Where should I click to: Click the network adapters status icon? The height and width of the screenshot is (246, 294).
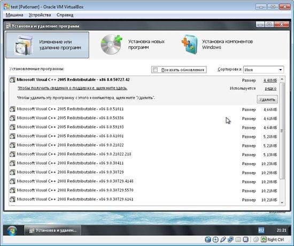[230, 240]
